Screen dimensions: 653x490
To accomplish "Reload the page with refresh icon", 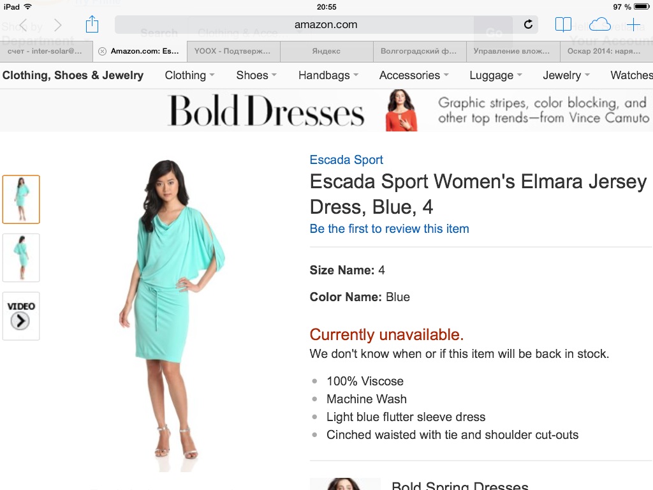I will pyautogui.click(x=528, y=25).
